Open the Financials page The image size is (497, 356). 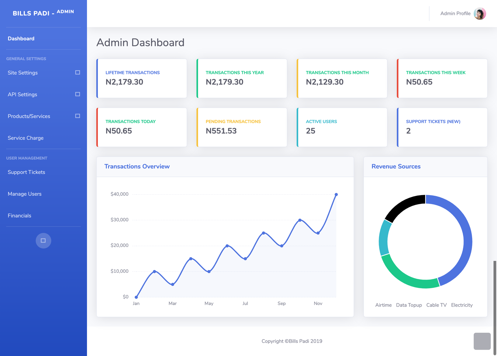coord(20,216)
